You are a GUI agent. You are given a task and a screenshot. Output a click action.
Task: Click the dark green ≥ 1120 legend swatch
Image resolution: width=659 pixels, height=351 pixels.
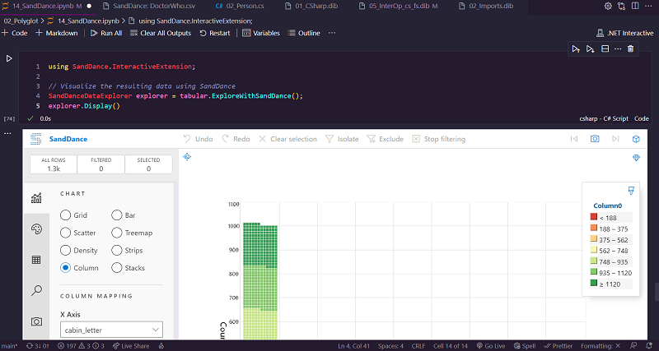pyautogui.click(x=593, y=284)
